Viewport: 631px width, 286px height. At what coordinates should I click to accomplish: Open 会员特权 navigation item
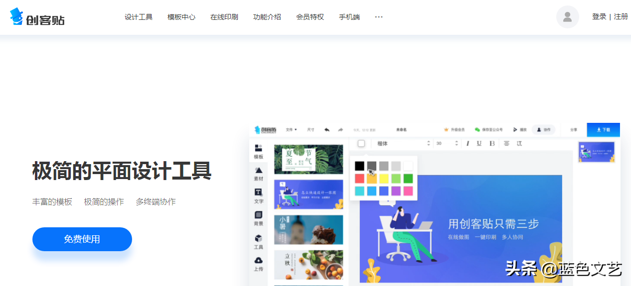(x=310, y=17)
